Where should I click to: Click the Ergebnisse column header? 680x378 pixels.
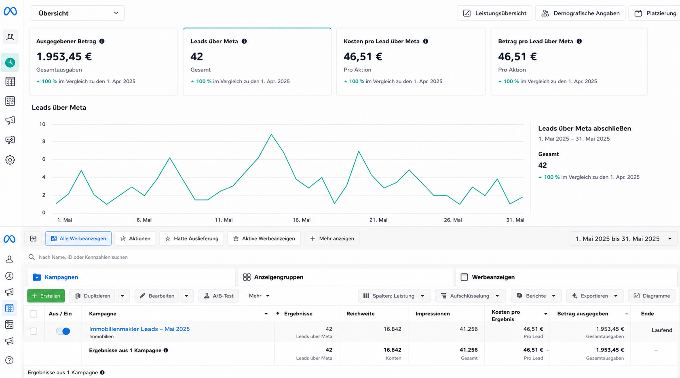pos(298,314)
